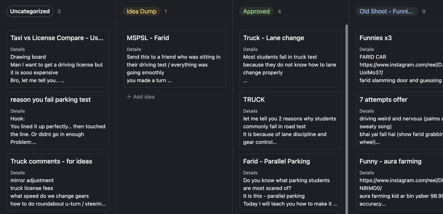The width and height of the screenshot is (443, 214).
Task: Click the plus icon beside Add idea
Action: pyautogui.click(x=129, y=97)
